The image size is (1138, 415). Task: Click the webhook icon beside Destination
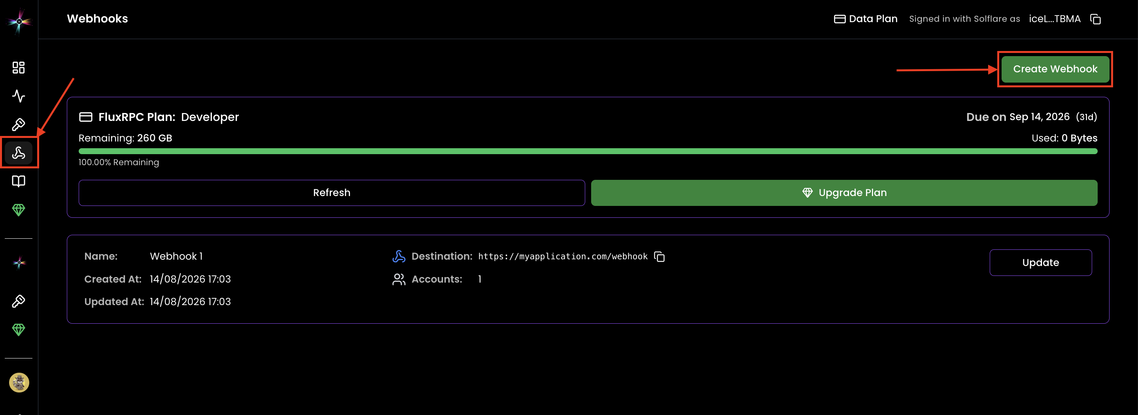(399, 257)
